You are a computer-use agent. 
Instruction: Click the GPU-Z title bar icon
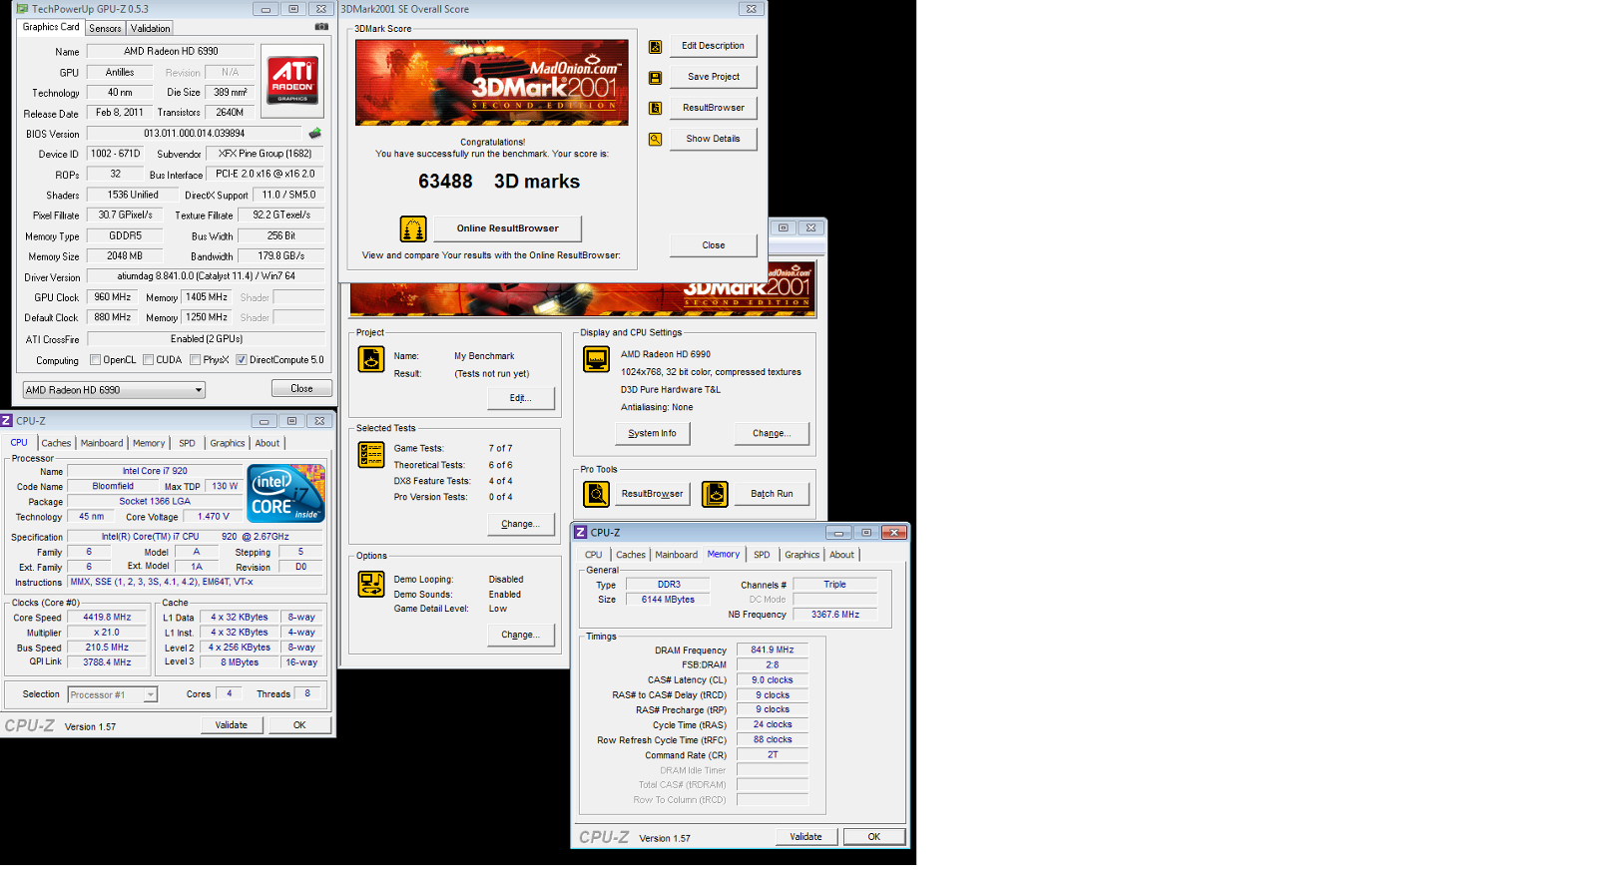click(22, 9)
